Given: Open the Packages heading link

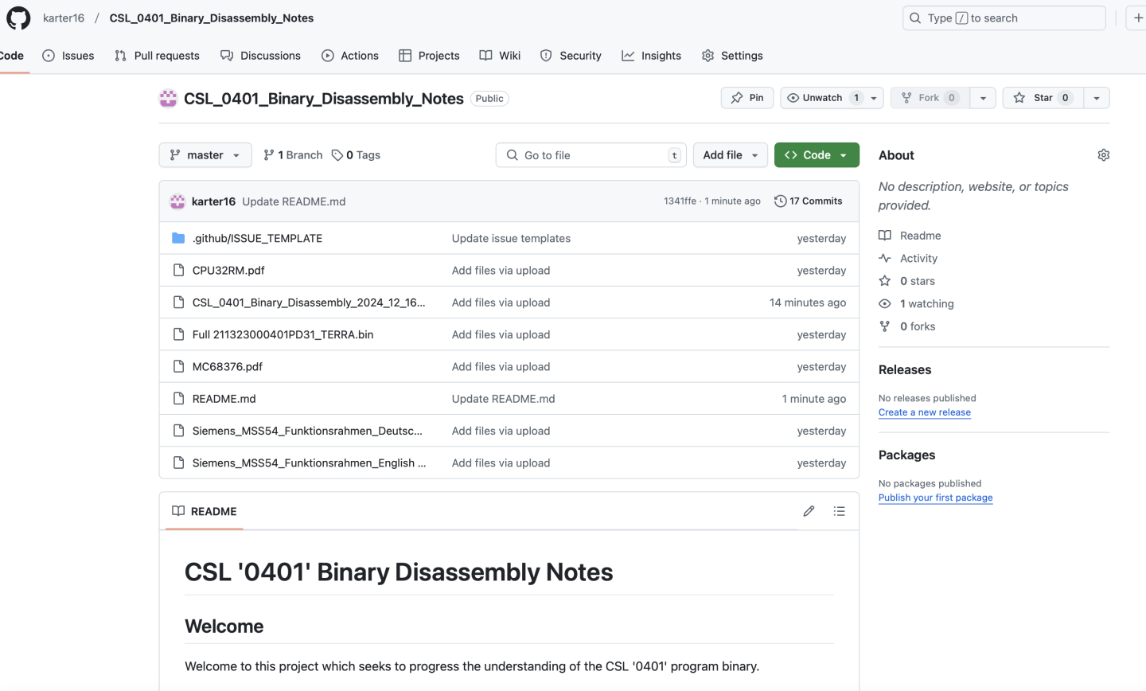Looking at the screenshot, I should pyautogui.click(x=906, y=455).
